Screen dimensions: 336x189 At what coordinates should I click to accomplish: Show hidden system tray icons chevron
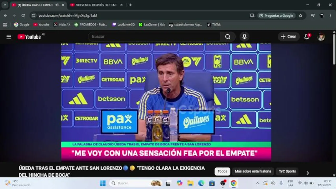[x=257, y=183]
